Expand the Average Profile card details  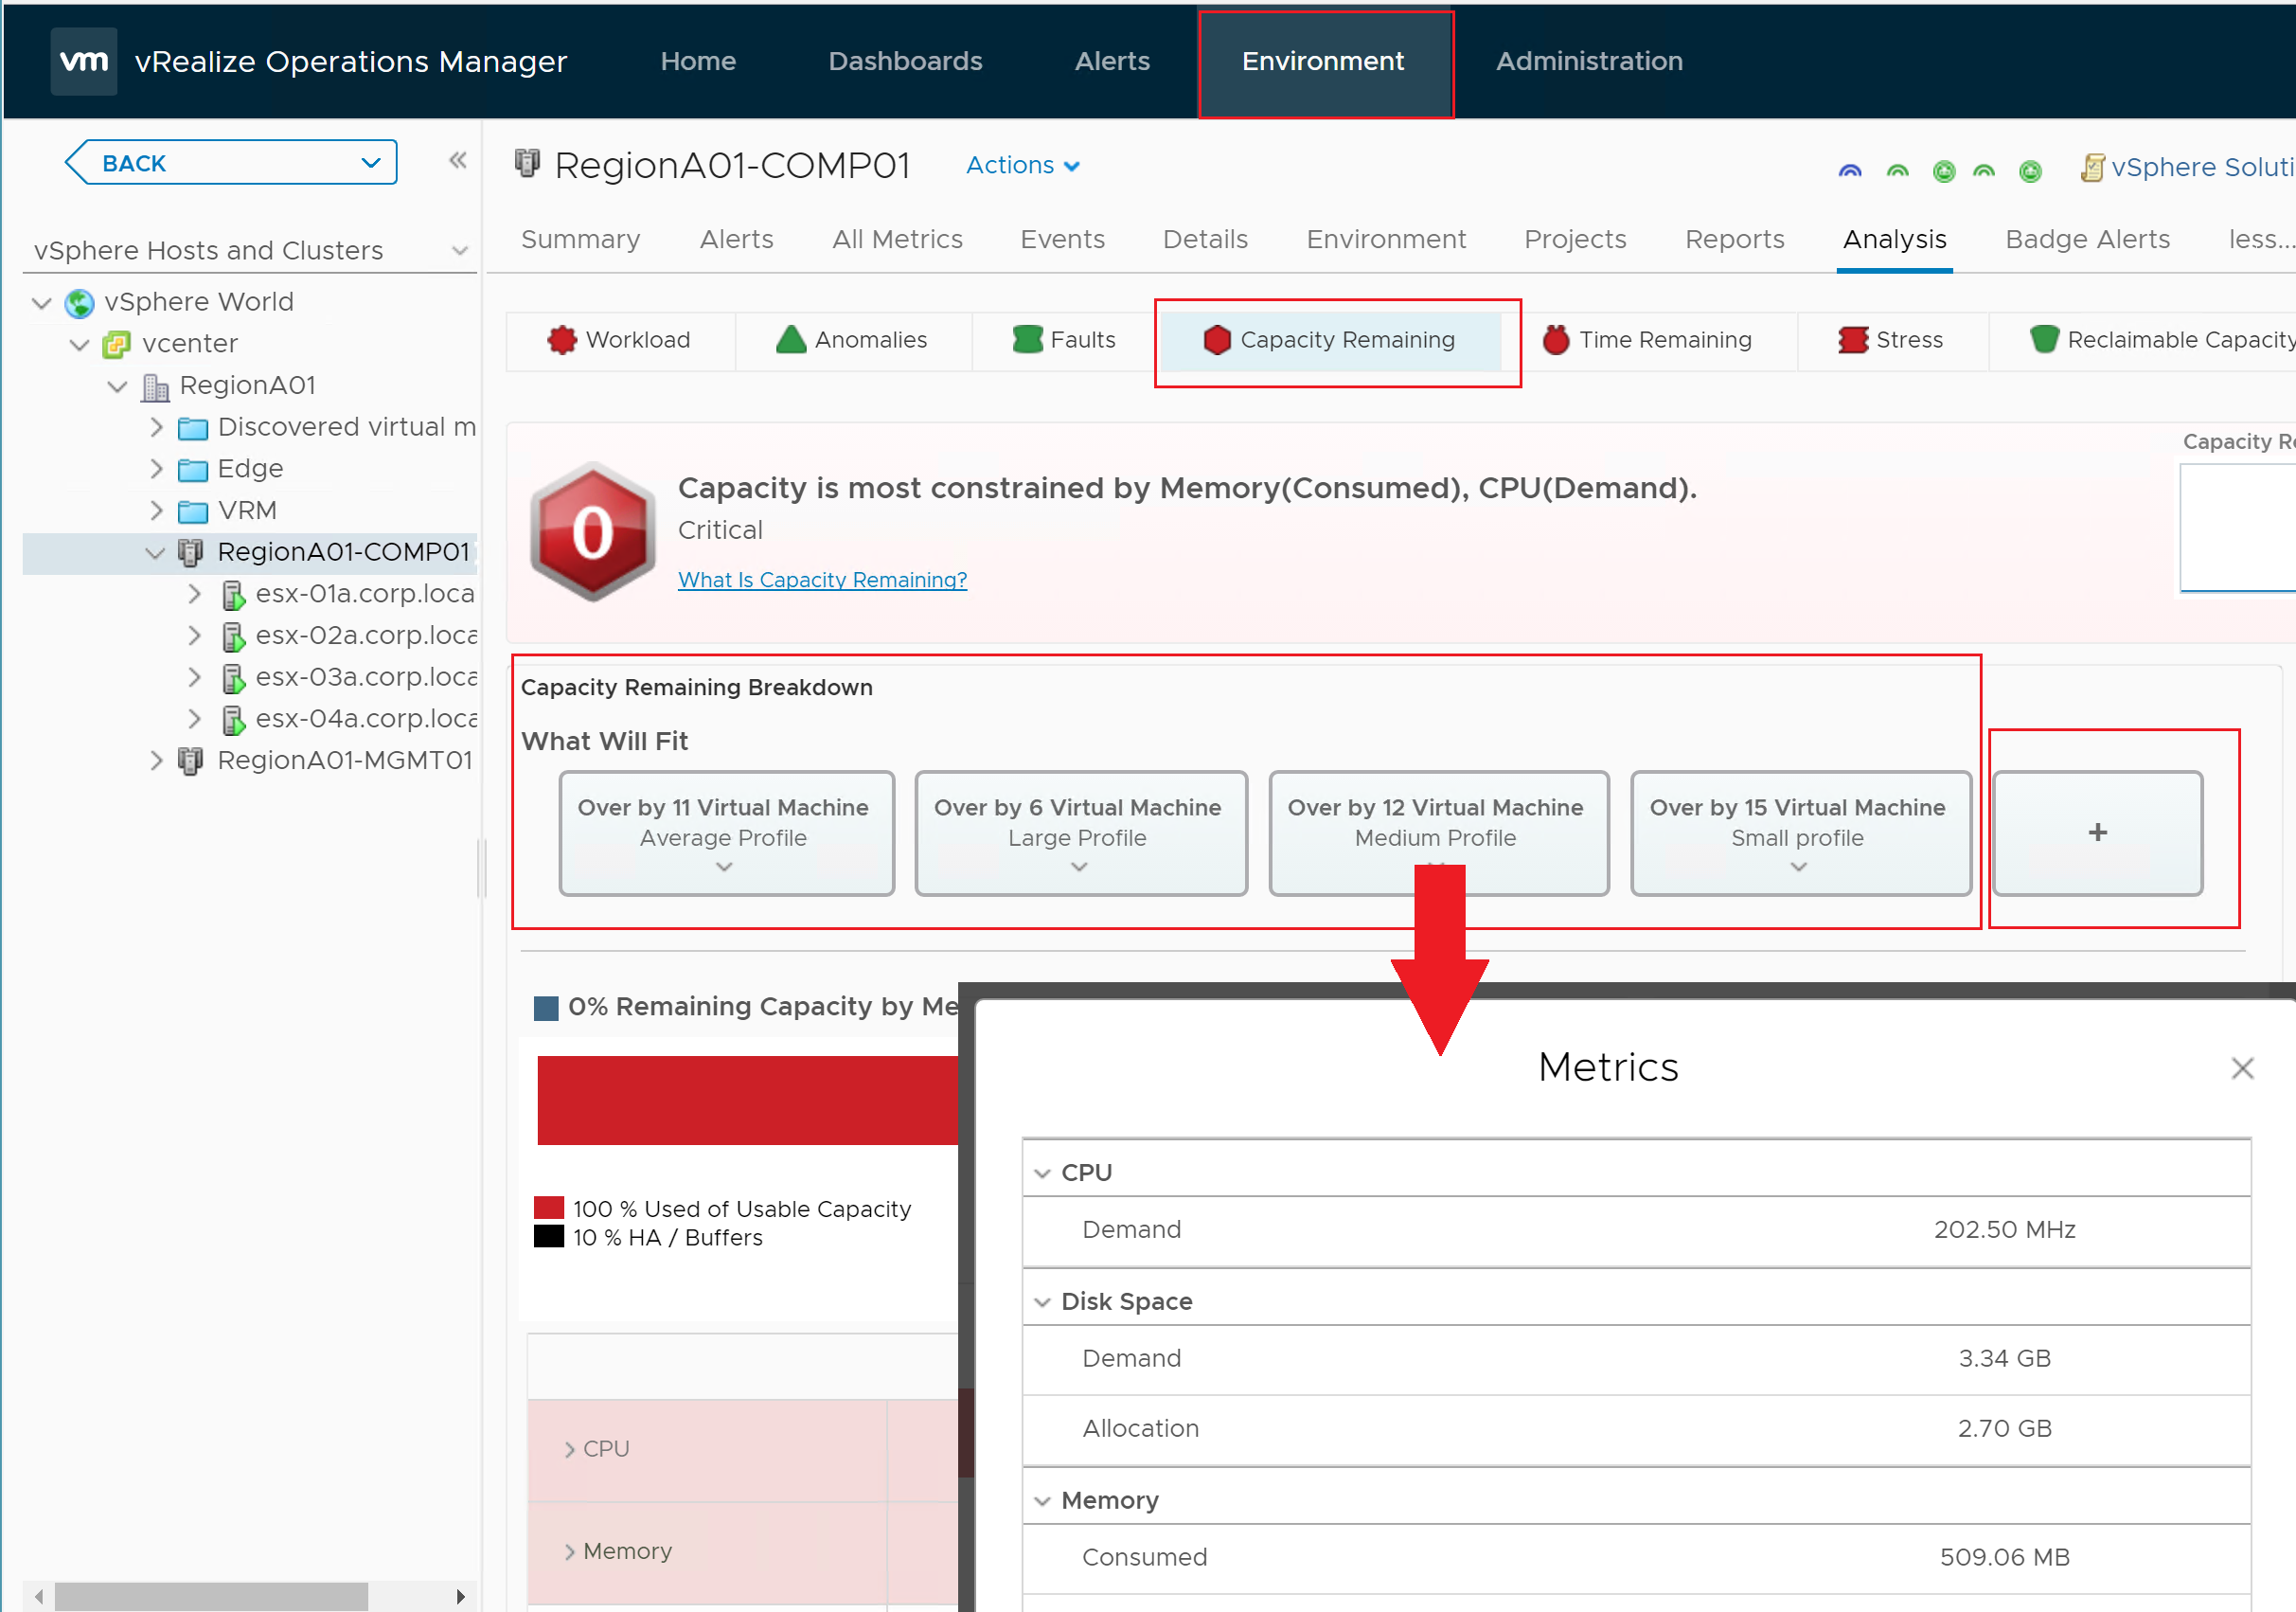click(x=724, y=868)
